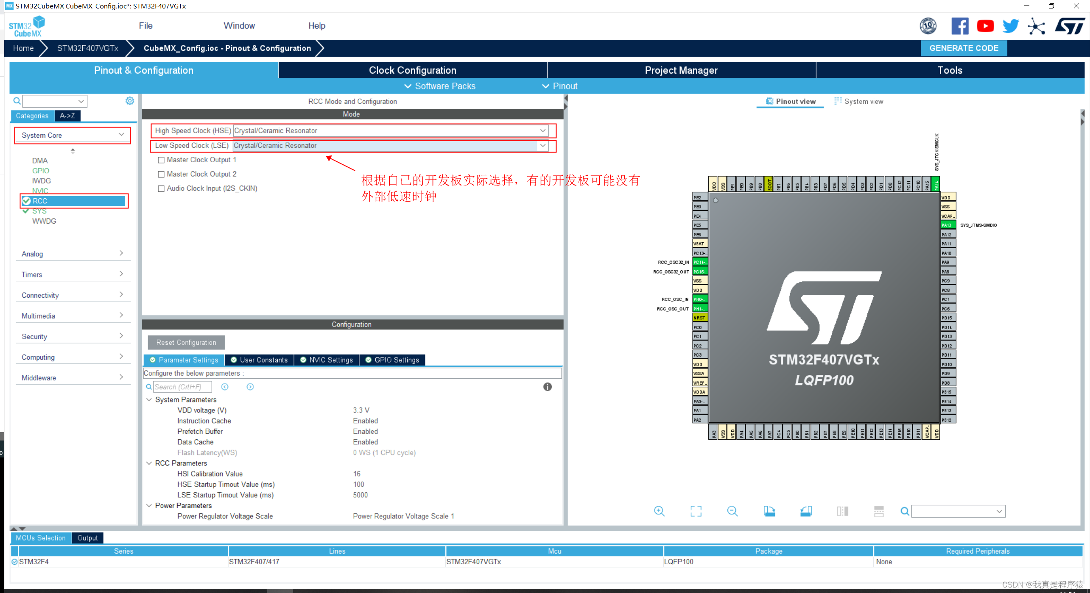Image resolution: width=1090 pixels, height=593 pixels.
Task: Expand the Multimedia category
Action: [x=73, y=316]
